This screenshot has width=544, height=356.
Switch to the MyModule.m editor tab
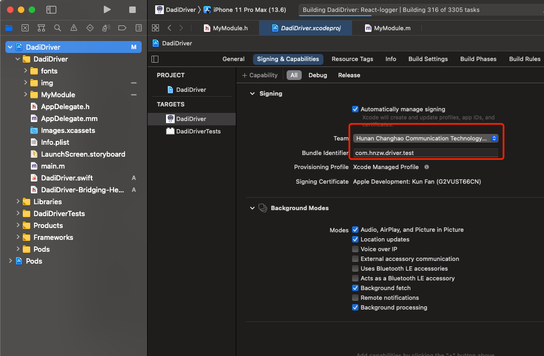tap(388, 28)
